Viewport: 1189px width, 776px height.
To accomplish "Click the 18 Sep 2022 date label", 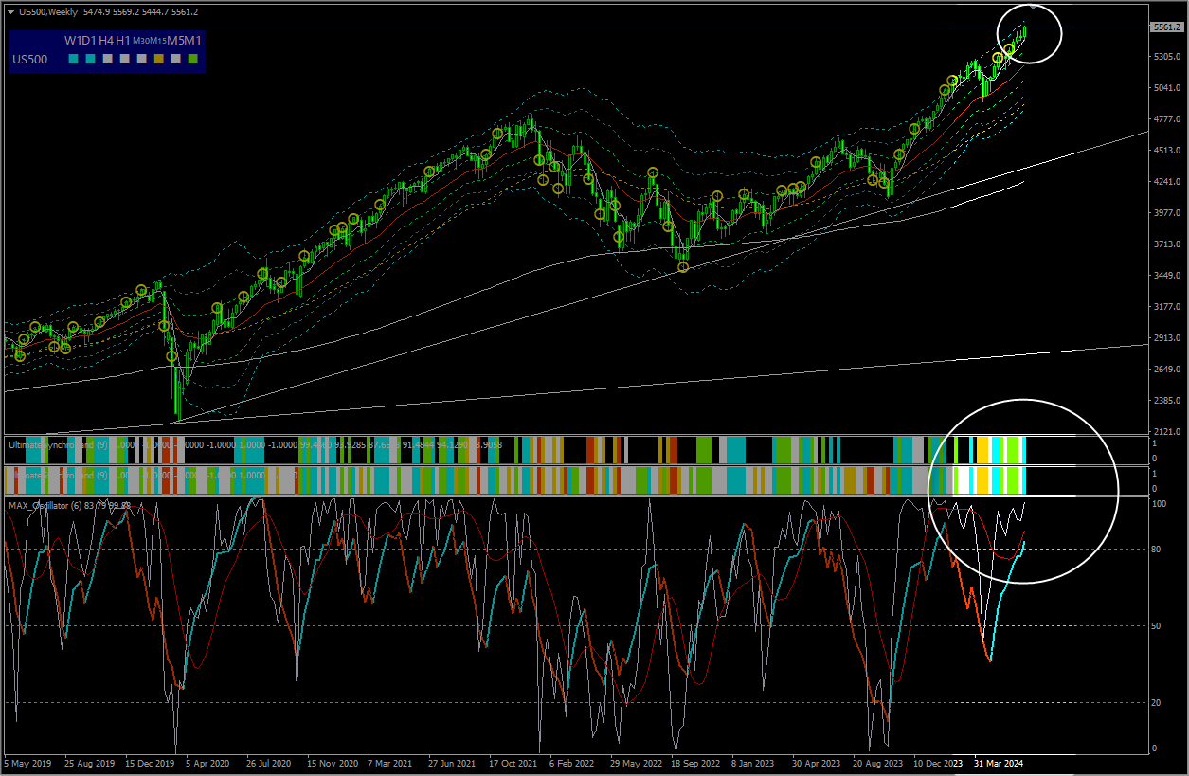I will [695, 763].
